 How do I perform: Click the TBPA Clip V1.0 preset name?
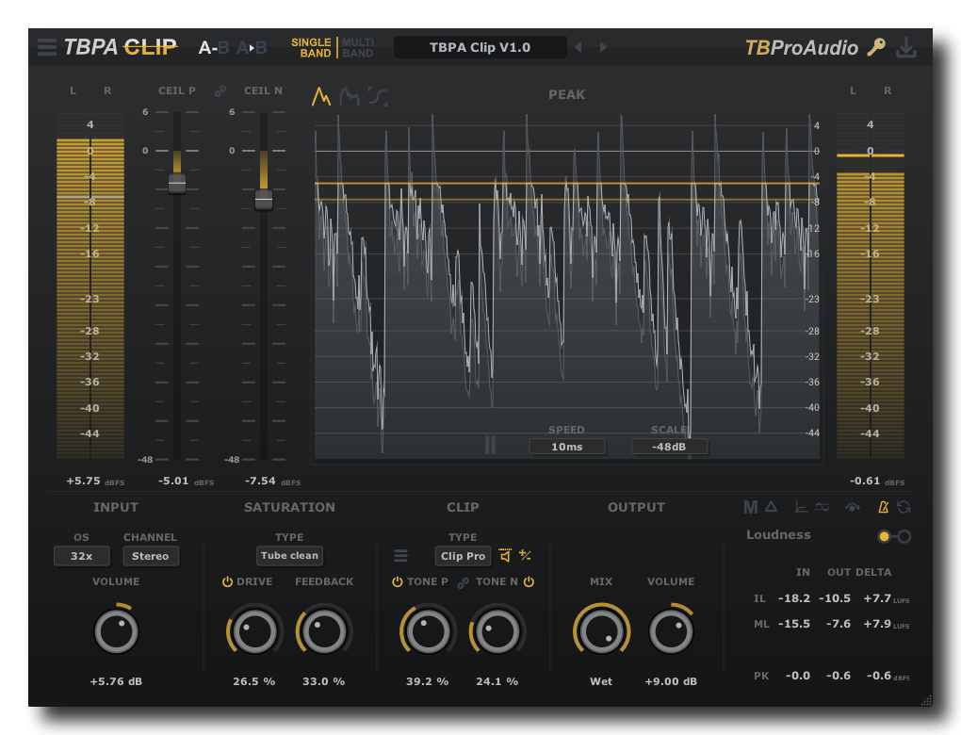point(480,47)
